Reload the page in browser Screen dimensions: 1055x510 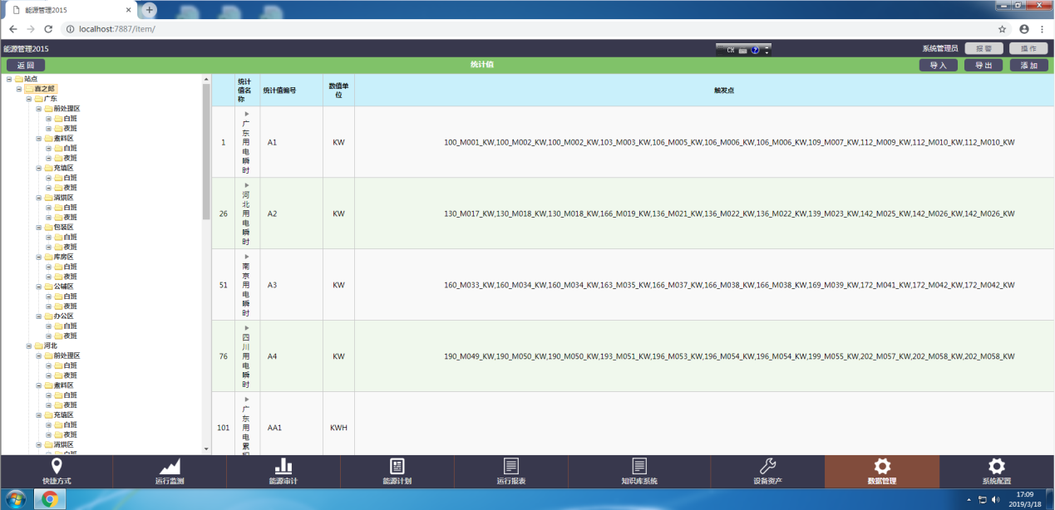tap(48, 29)
